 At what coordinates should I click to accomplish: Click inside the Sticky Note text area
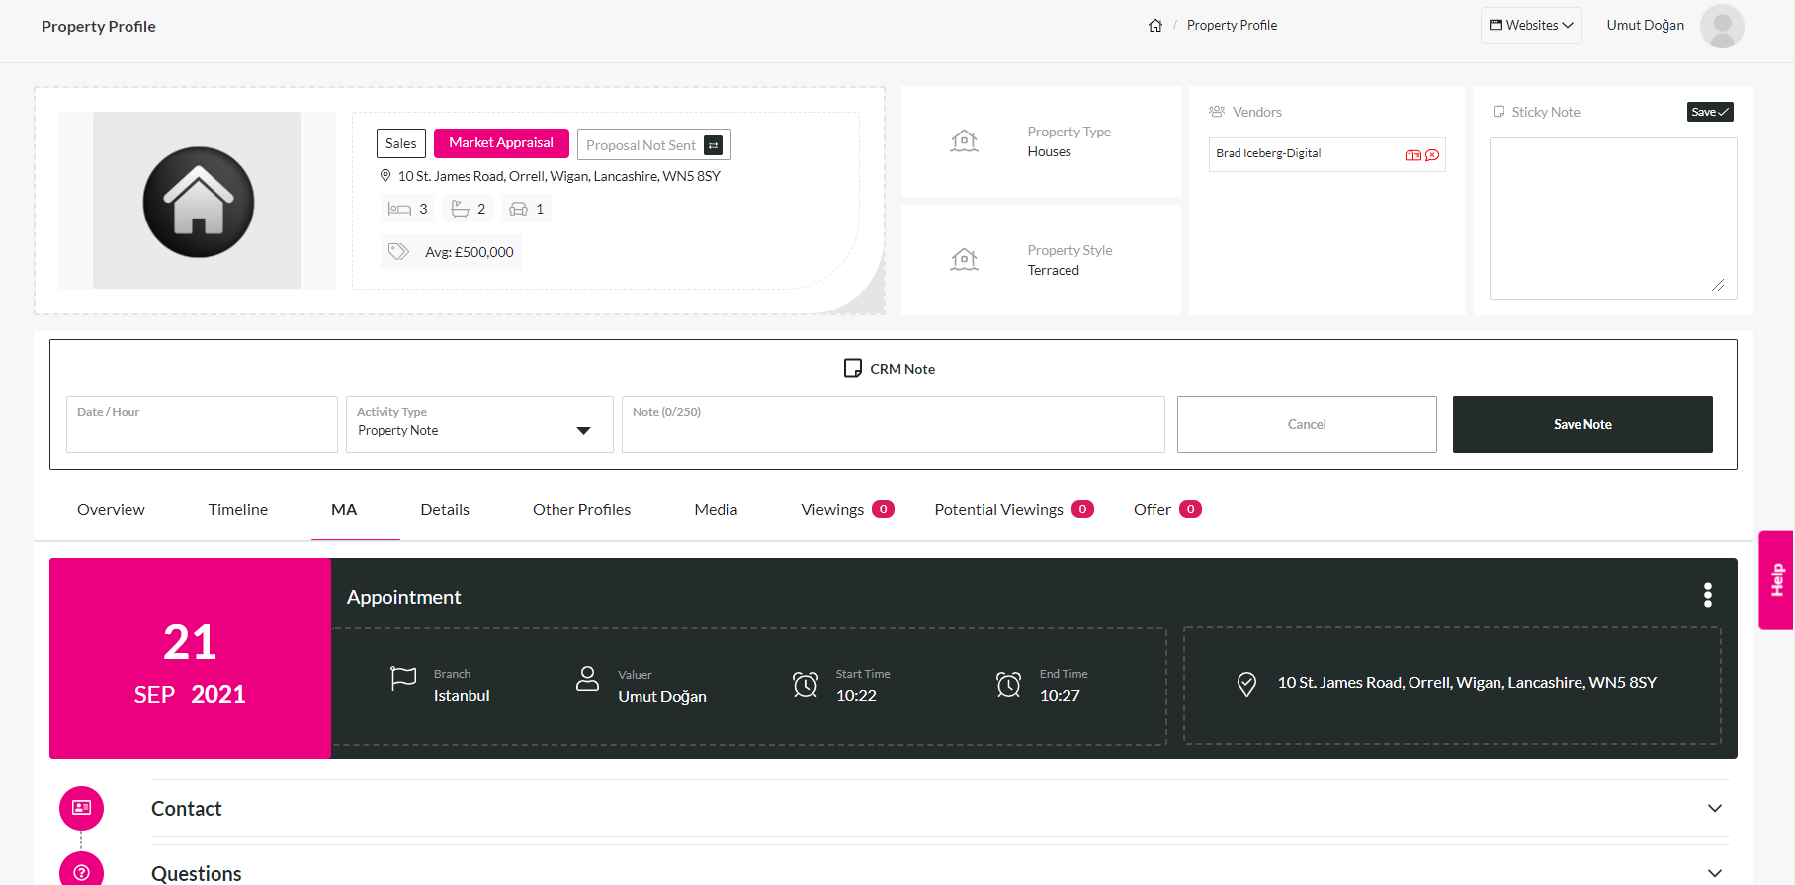click(1613, 219)
